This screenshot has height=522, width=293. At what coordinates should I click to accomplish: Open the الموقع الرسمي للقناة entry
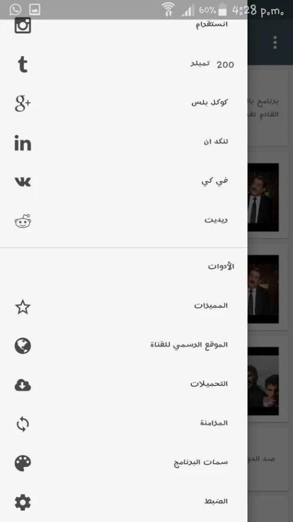(x=124, y=346)
